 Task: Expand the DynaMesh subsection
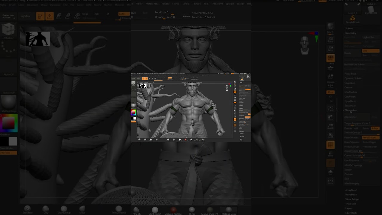coord(350,101)
